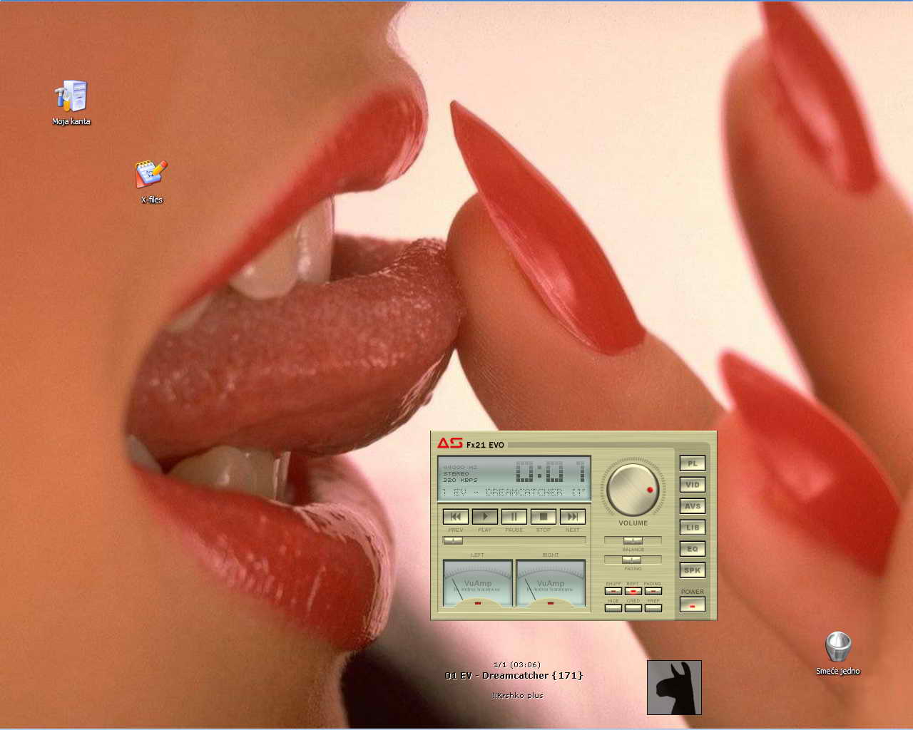Click the Smeće jedno recycle bin icon
Image resolution: width=913 pixels, height=730 pixels.
click(838, 653)
